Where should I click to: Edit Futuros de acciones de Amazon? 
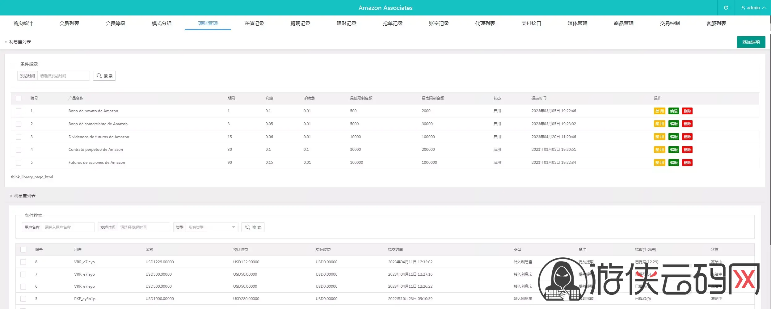pos(674,163)
